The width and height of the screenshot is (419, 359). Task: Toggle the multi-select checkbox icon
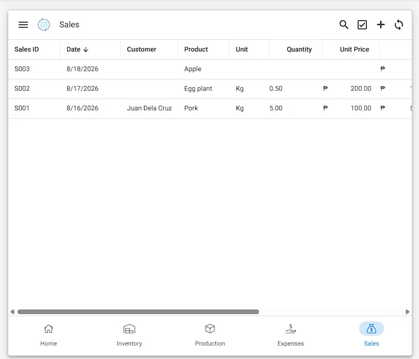tap(362, 25)
